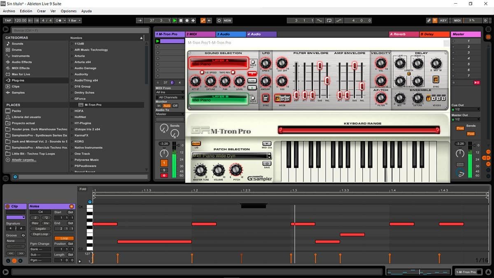The width and height of the screenshot is (494, 278).
Task: Solo track 1 with the S button
Action: coord(164,170)
